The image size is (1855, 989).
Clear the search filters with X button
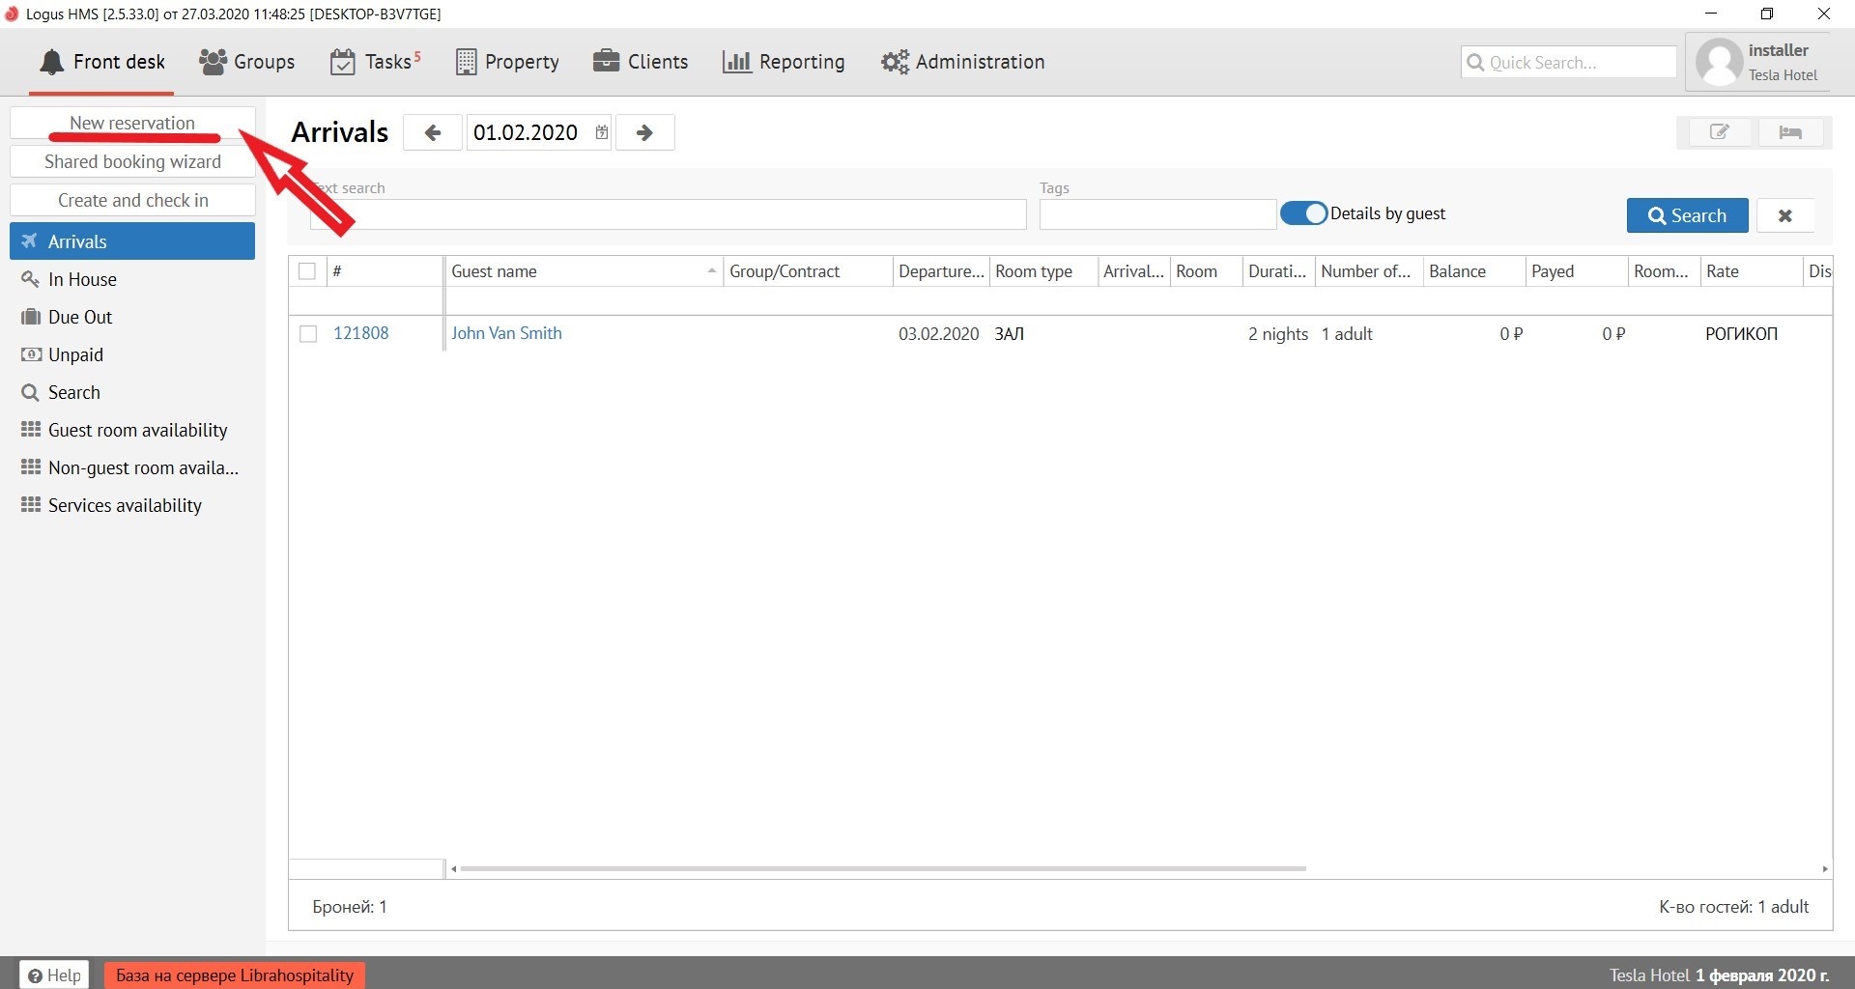[x=1784, y=215]
